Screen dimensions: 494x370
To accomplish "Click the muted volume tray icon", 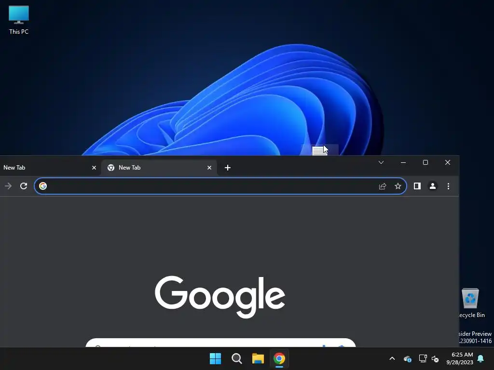I will click(435, 358).
